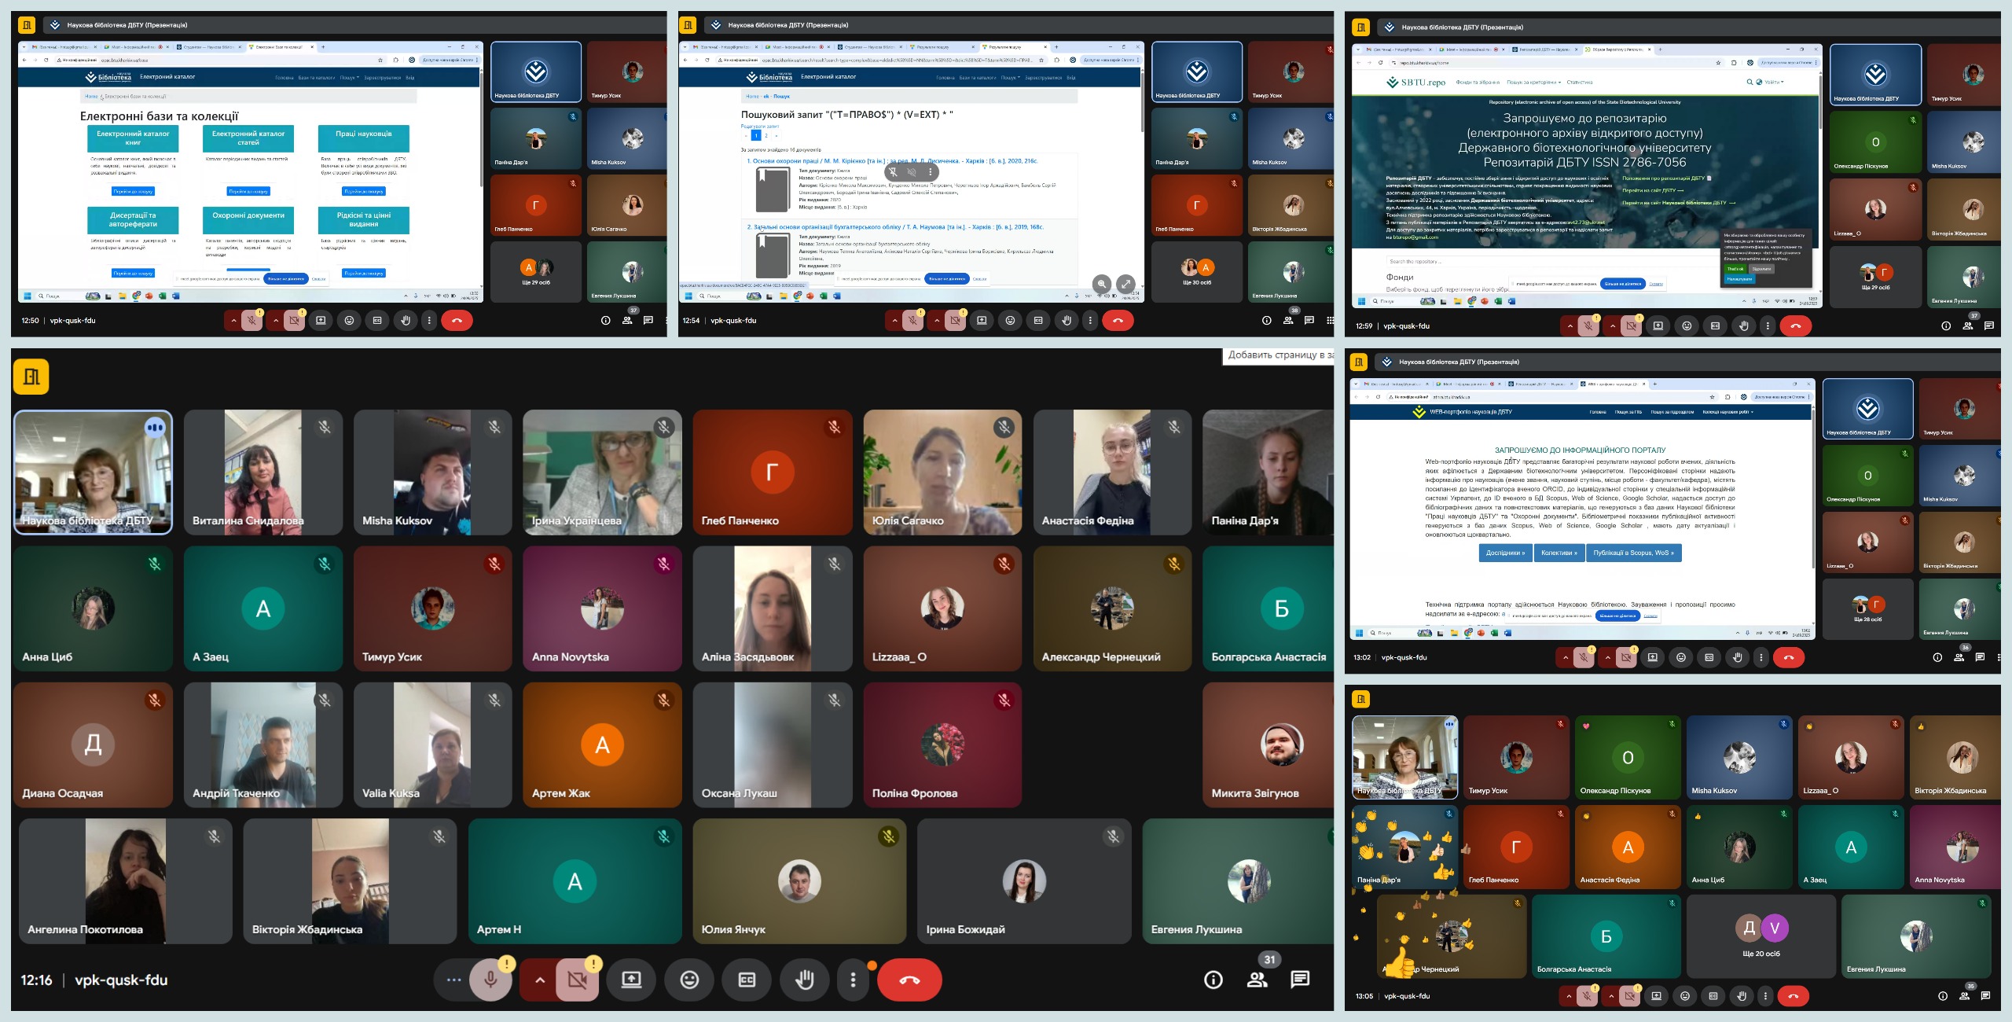Viewport: 2012px width, 1022px height.
Task: Click yellow building logo above Наукова бібліотека tile
Action: click(31, 377)
